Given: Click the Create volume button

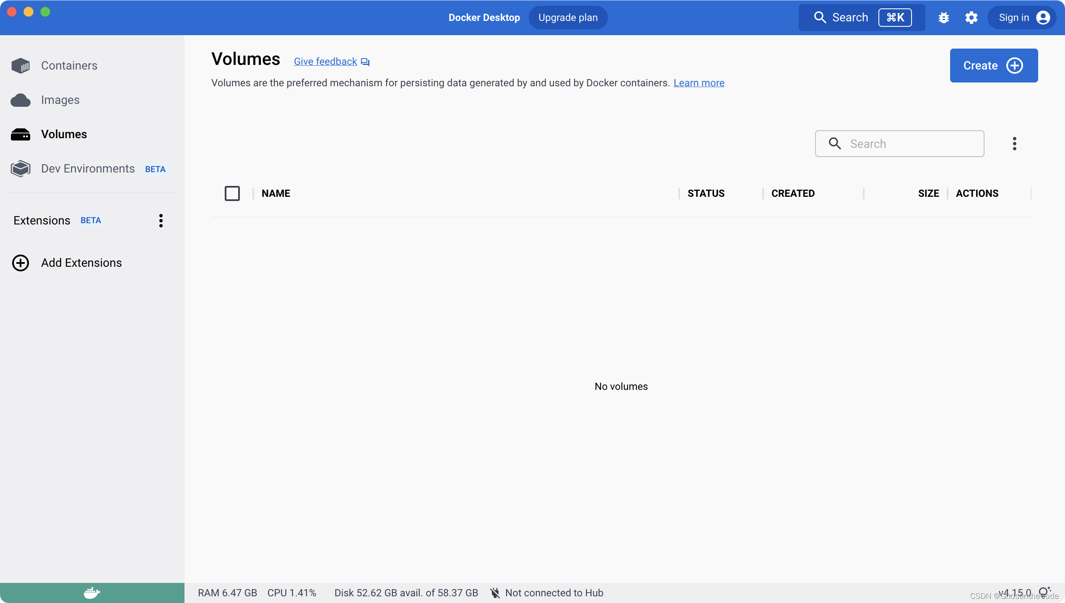Looking at the screenshot, I should (x=993, y=66).
